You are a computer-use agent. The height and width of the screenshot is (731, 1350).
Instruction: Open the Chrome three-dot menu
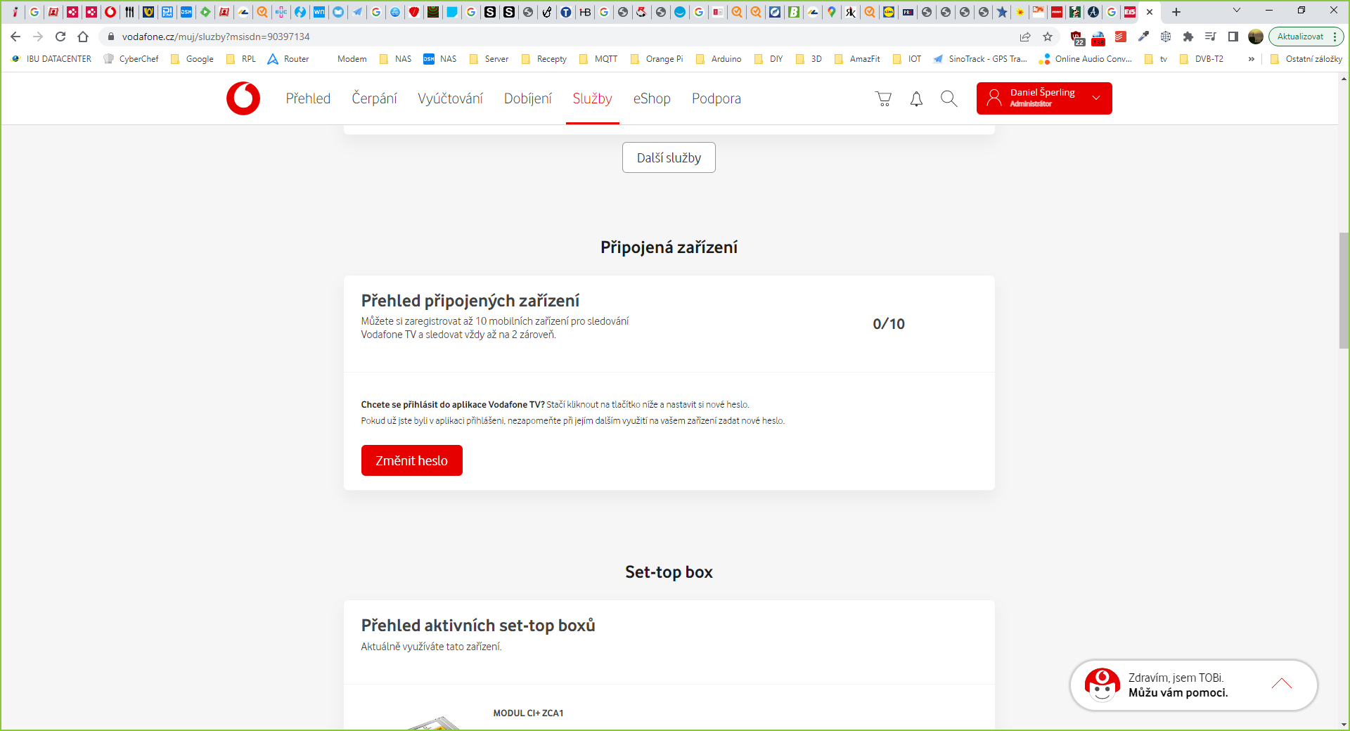tap(1335, 37)
